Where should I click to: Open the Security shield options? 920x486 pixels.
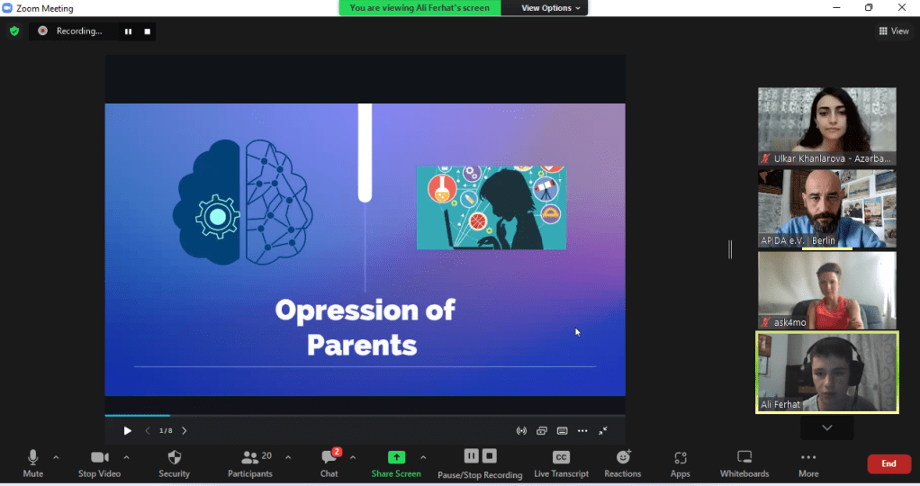pyautogui.click(x=174, y=463)
